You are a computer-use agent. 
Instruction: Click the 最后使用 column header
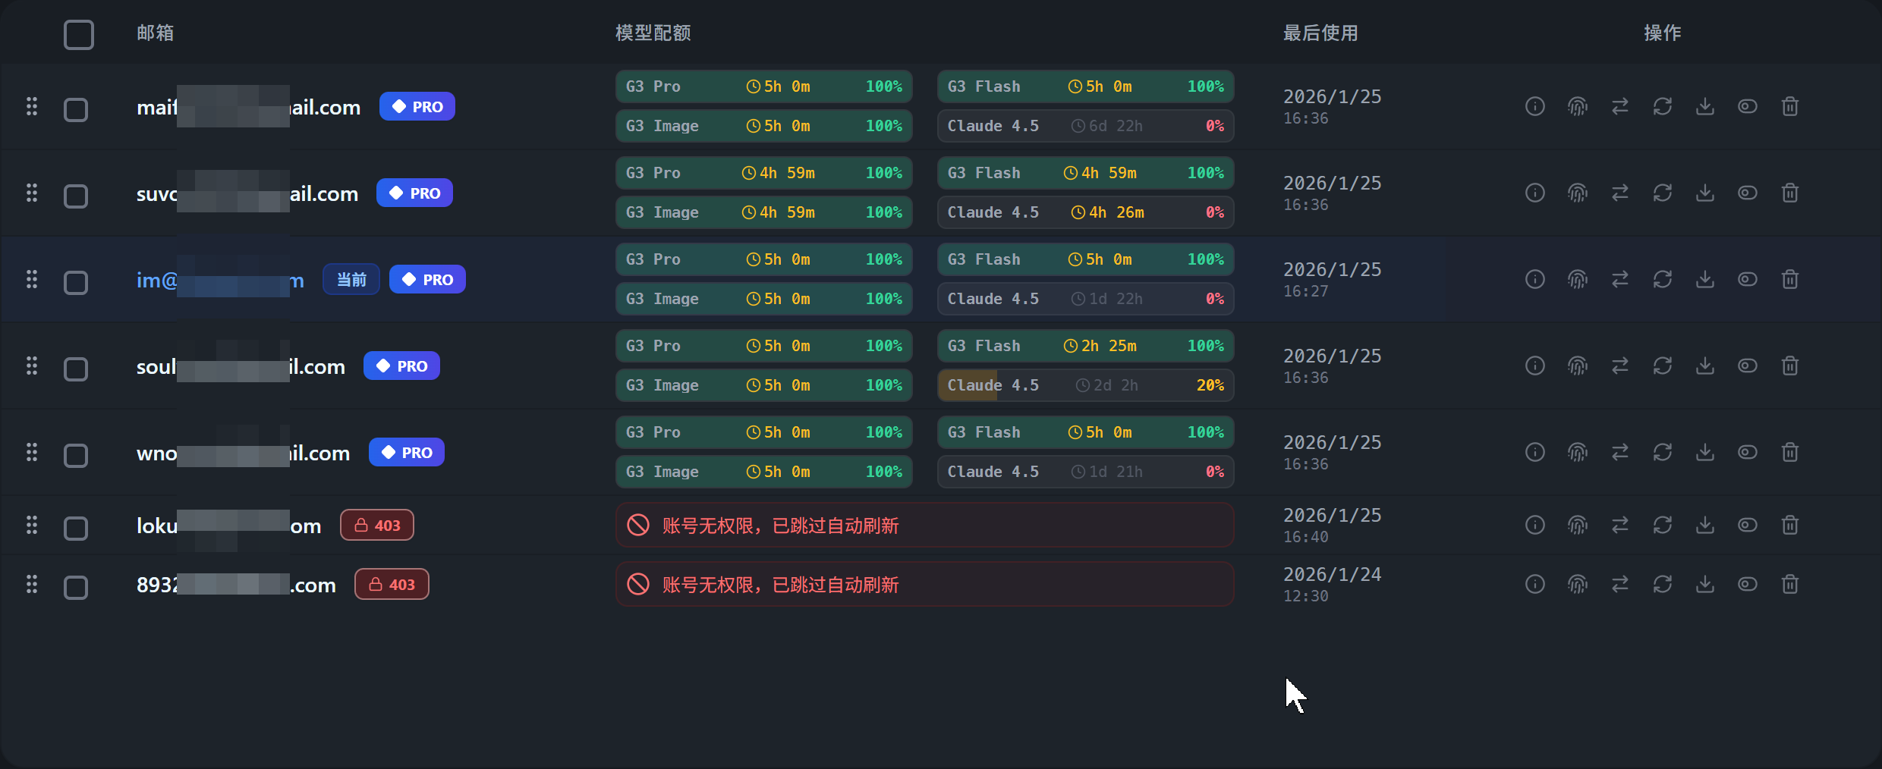(x=1320, y=33)
